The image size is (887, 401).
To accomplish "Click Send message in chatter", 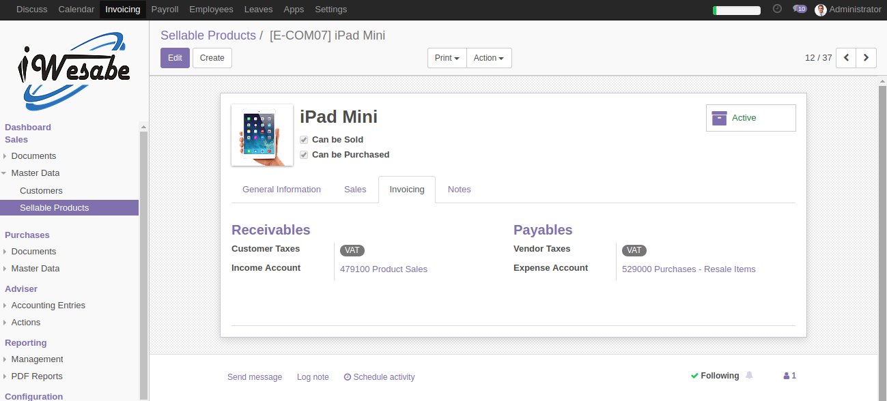I will click(255, 377).
